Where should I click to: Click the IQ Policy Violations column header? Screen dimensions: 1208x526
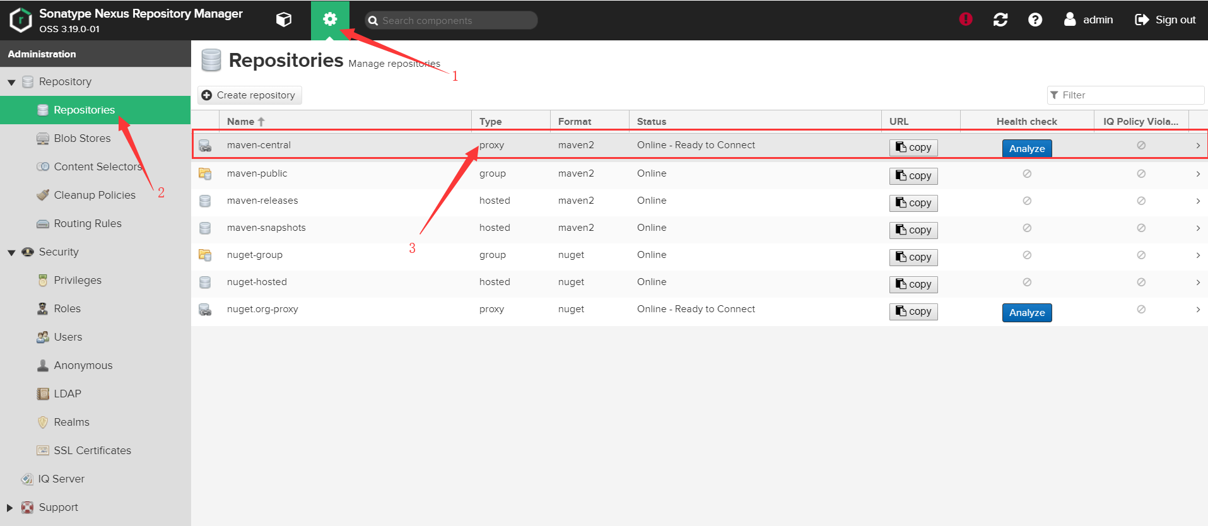1141,121
